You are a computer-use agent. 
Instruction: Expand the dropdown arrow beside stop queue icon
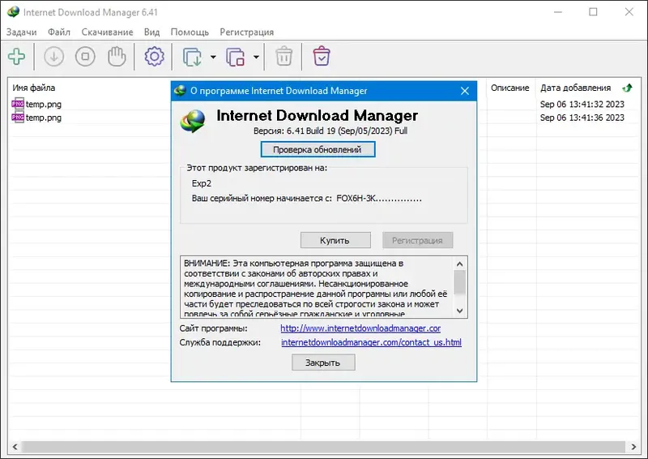tap(256, 57)
